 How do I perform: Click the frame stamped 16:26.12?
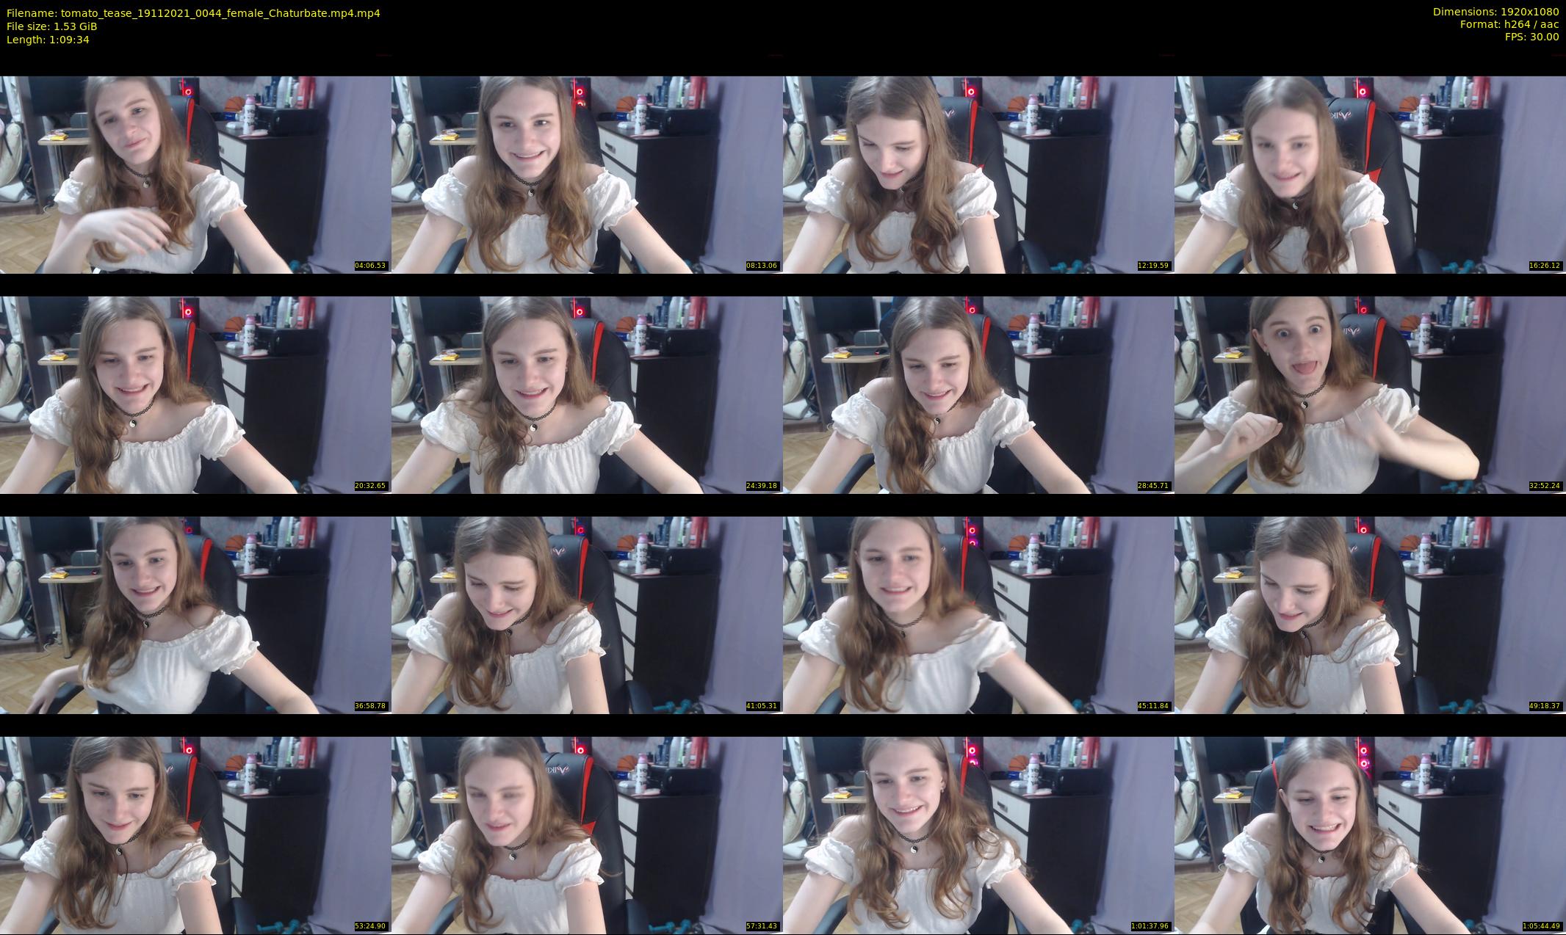(1370, 175)
